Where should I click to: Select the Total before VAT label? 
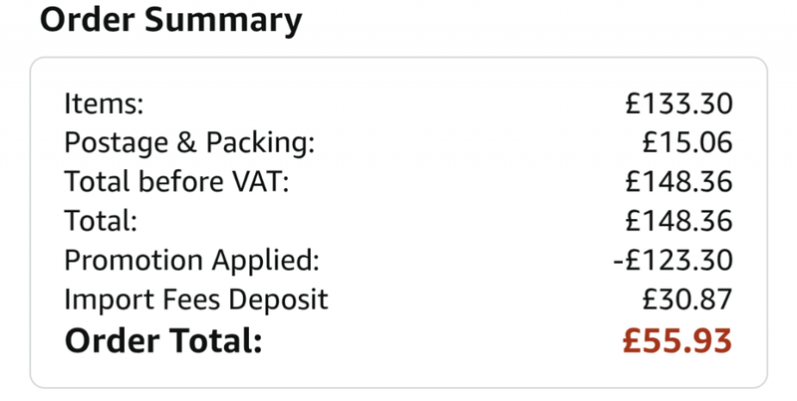tap(176, 182)
